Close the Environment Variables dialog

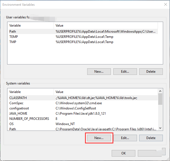click(165, 4)
